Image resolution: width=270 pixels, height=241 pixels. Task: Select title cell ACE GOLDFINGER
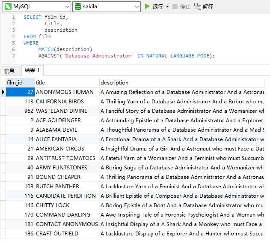click(x=67, y=120)
